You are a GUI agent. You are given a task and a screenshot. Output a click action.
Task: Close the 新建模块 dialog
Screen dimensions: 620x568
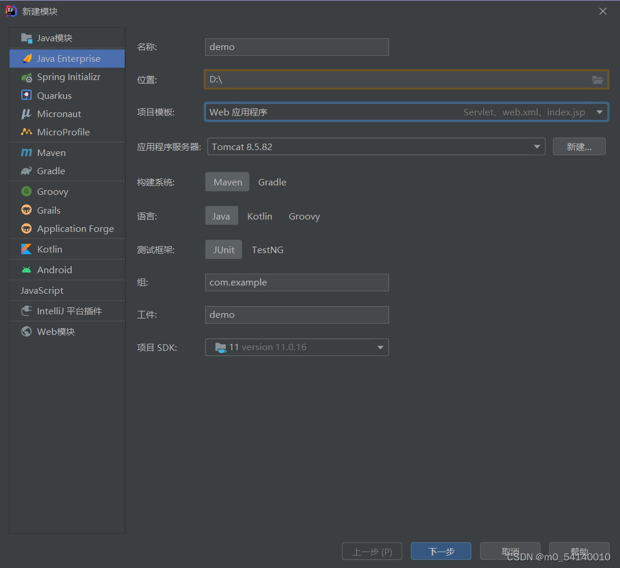coord(602,11)
